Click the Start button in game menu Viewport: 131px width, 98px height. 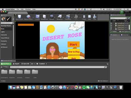click(73, 44)
